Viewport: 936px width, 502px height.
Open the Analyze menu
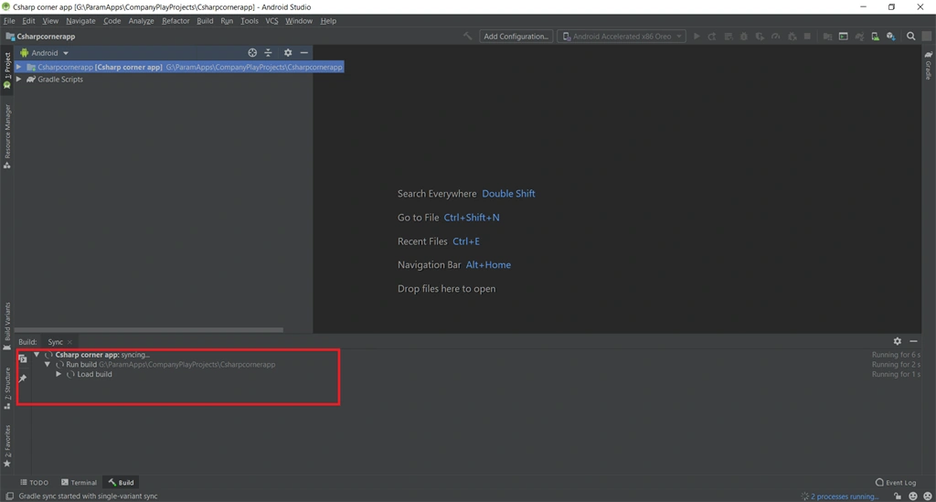141,21
